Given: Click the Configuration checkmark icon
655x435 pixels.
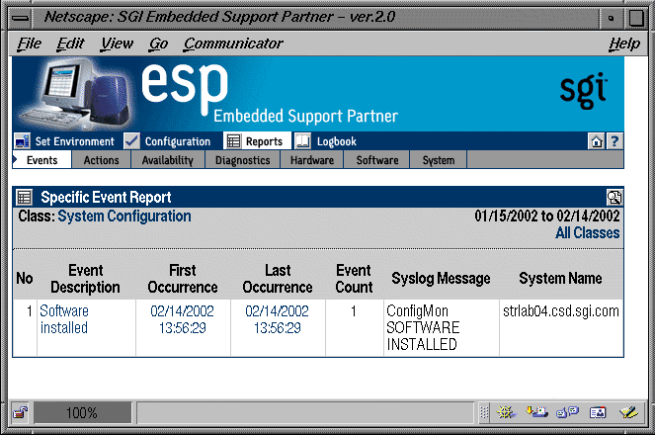Looking at the screenshot, I should tap(131, 141).
